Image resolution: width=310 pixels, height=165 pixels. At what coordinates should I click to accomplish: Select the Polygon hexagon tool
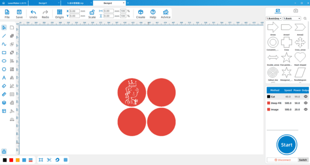coord(4,69)
